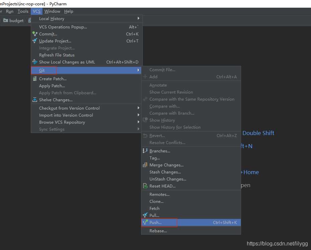The height and width of the screenshot is (250, 311).
Task: Select Apply Patch… entry
Action: [x=87, y=86]
